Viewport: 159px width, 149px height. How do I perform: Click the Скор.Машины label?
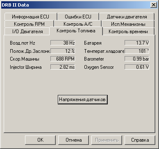coord(25,59)
